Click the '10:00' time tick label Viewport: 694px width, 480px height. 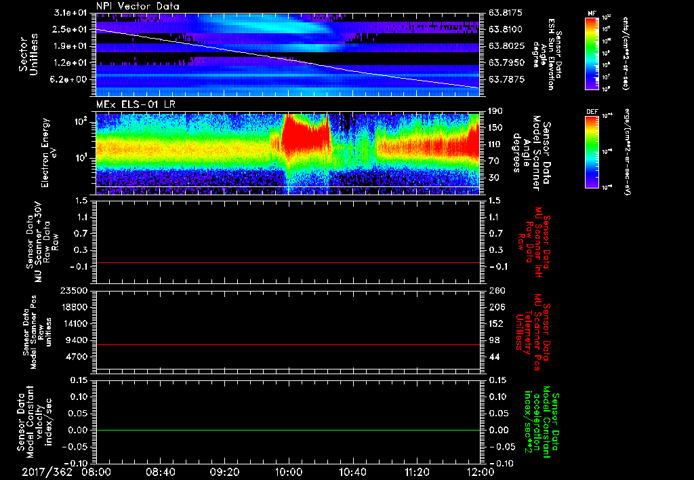[288, 472]
